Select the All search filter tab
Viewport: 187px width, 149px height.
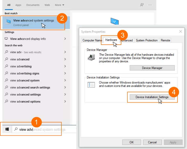pos(9,5)
